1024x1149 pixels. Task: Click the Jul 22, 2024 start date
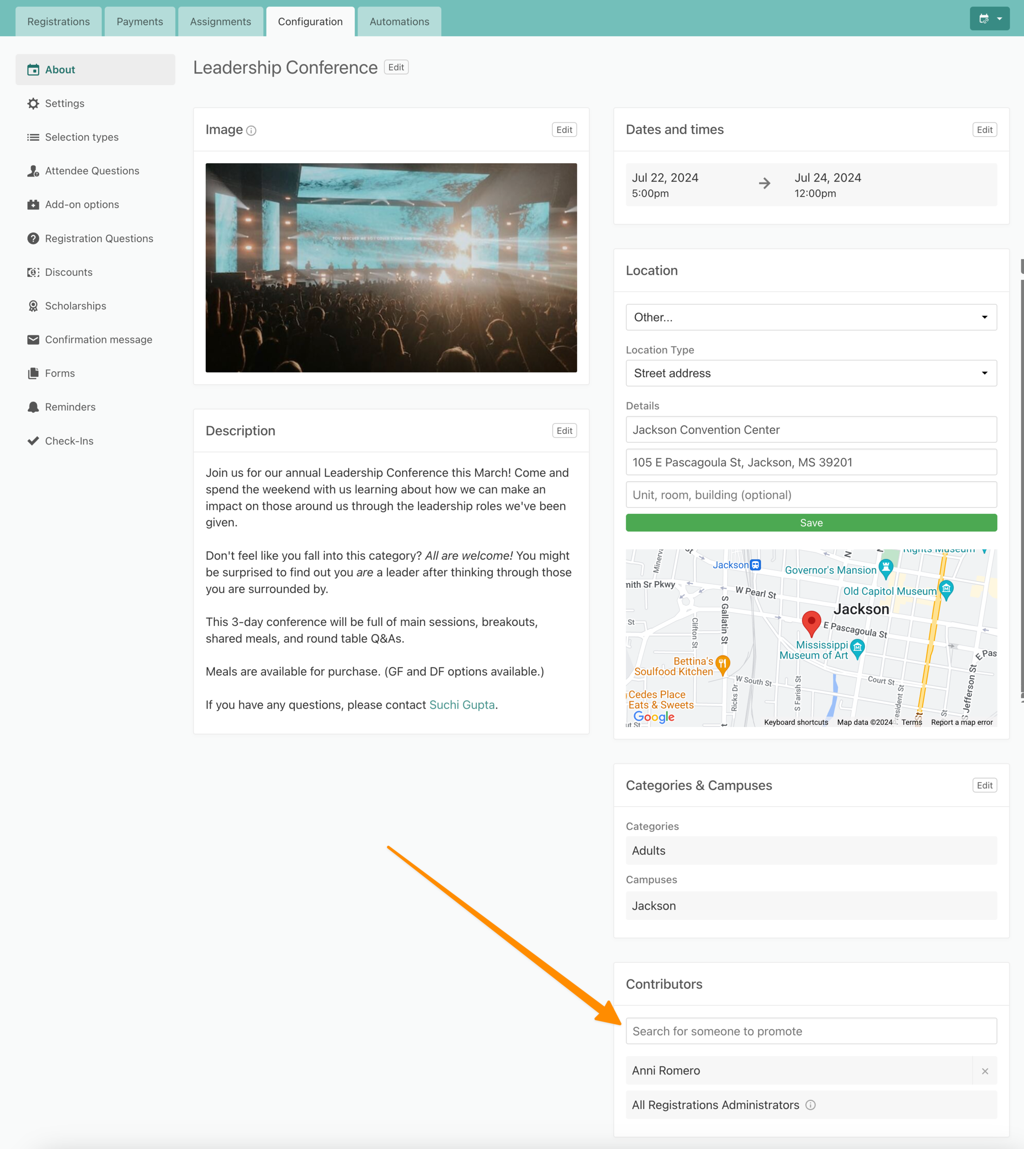664,178
